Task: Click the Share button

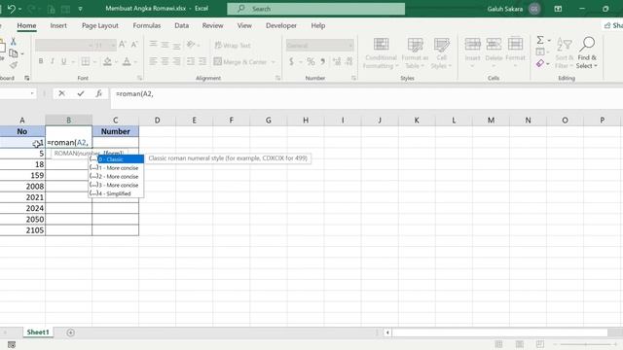Action: [x=612, y=25]
